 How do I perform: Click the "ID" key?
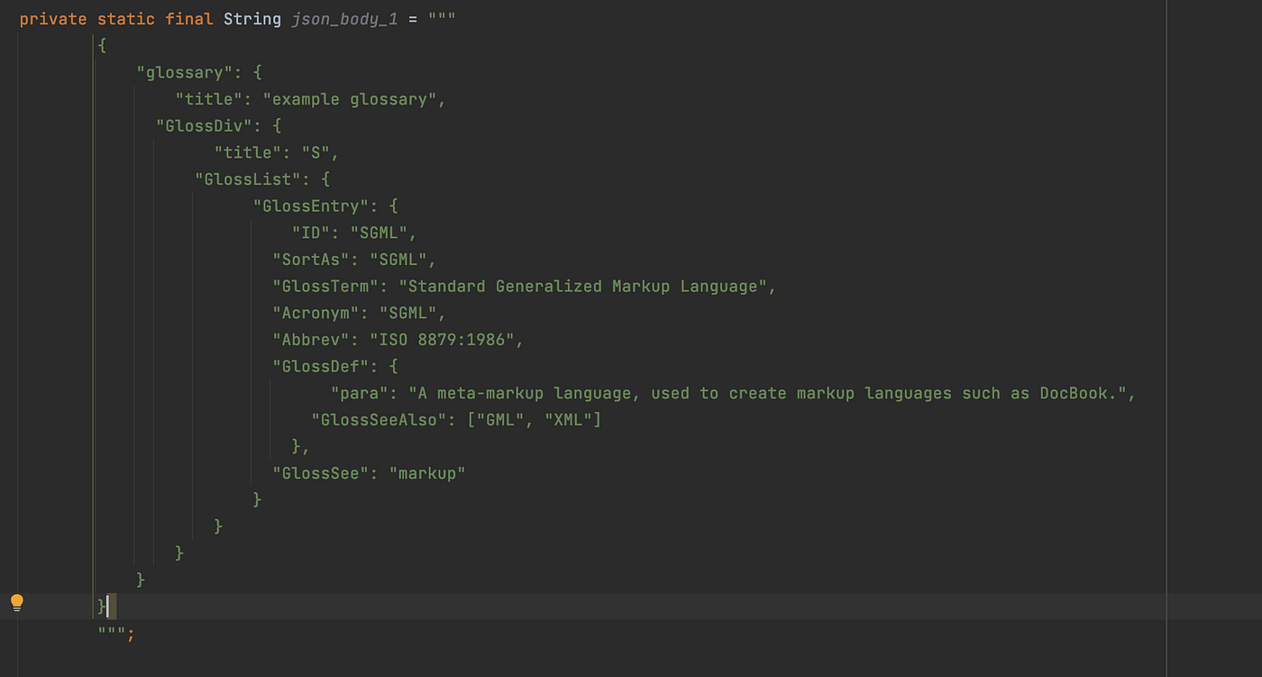pos(311,233)
